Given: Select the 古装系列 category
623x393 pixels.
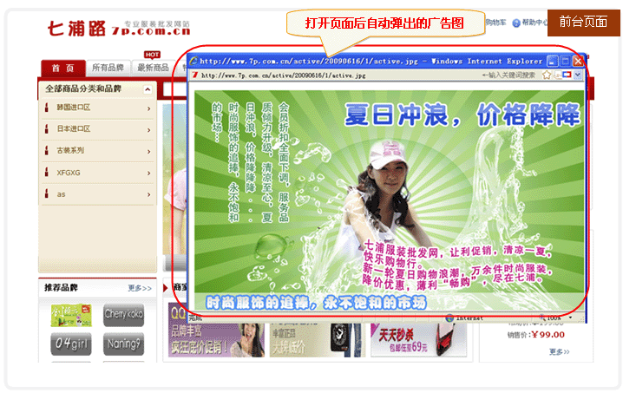Looking at the screenshot, I should point(70,150).
